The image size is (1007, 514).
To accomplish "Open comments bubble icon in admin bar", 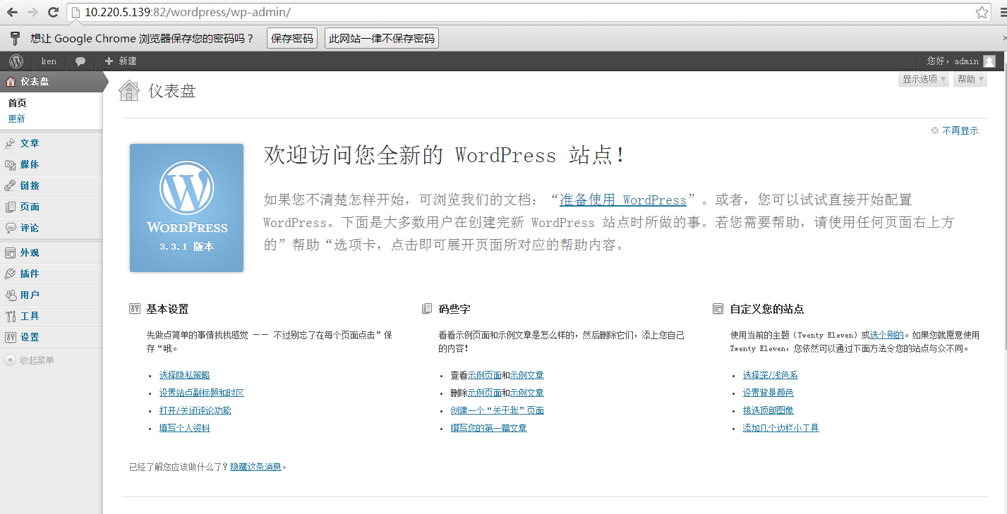I will coord(80,61).
